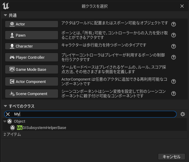Choose Character as the parent class

[x=31, y=46]
